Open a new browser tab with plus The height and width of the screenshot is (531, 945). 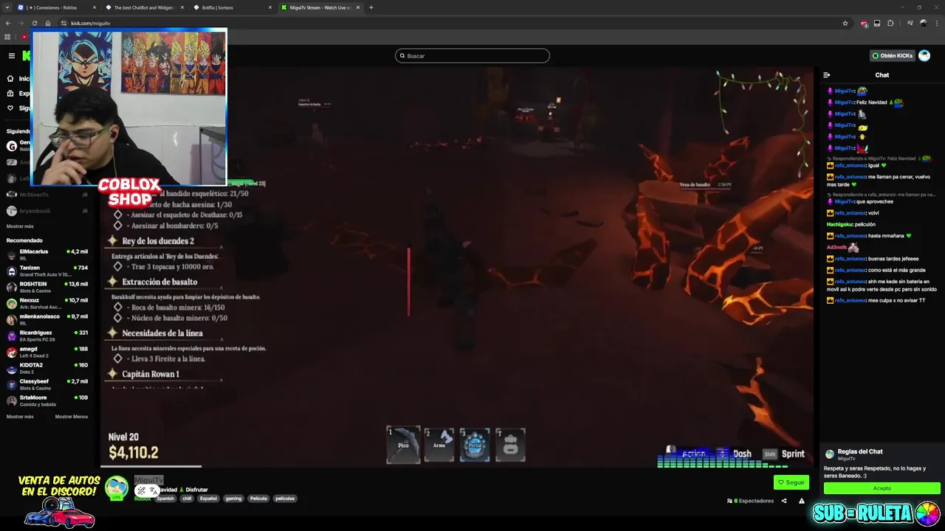(x=371, y=7)
